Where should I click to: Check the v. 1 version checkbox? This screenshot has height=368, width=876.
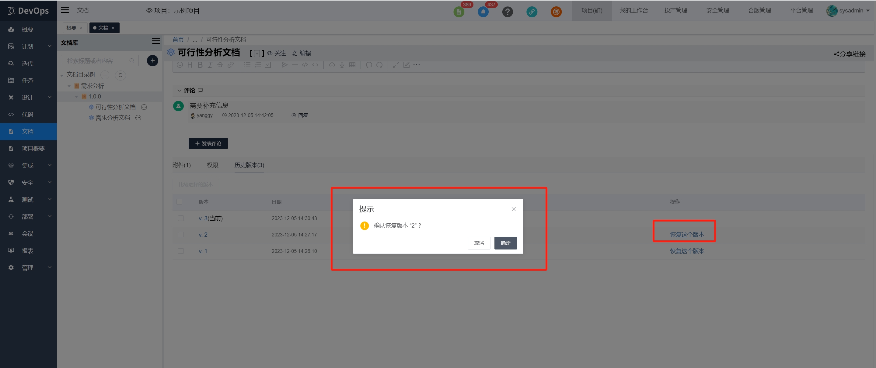(180, 251)
